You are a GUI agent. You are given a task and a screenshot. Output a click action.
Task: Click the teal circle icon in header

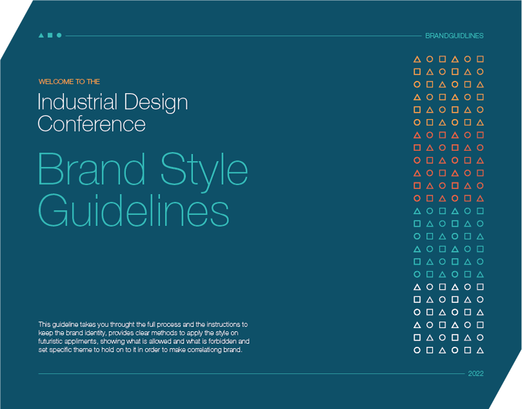[x=59, y=35]
